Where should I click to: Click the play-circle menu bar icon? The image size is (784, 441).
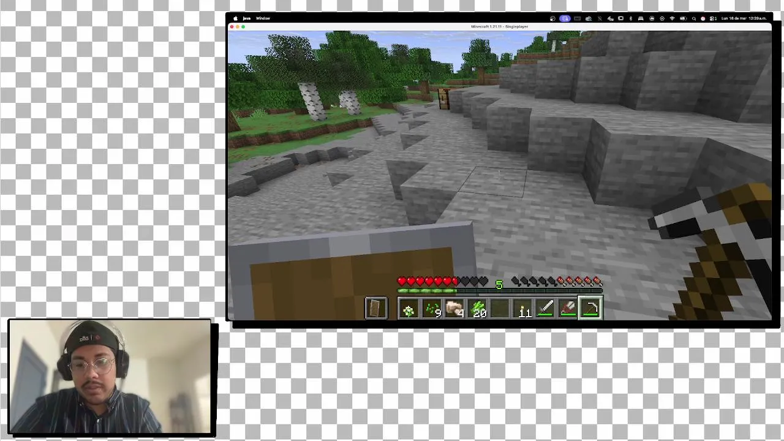[662, 18]
